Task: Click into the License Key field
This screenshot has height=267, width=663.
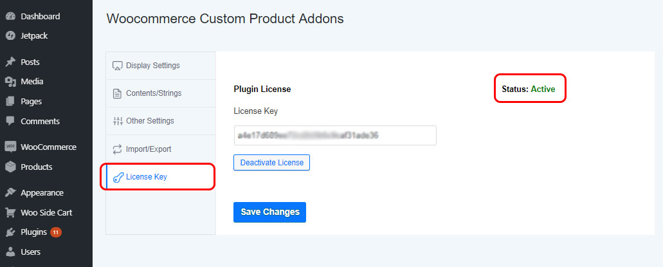Action: coord(335,135)
